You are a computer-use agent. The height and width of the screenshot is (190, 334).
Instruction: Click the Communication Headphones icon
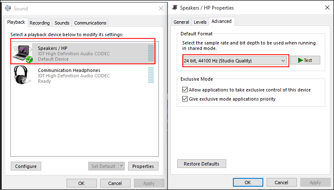(x=22, y=74)
